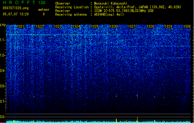Click the 1321 time marker

pos(21,26)
